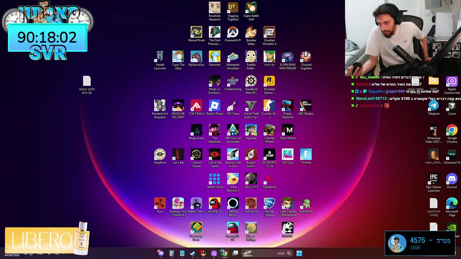Open Google Chrome desktop shortcut
This screenshot has width=461, height=259.
(x=452, y=134)
